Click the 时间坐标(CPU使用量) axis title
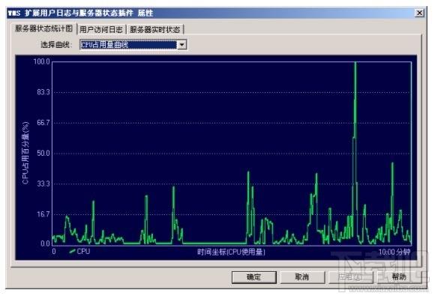 (231, 252)
